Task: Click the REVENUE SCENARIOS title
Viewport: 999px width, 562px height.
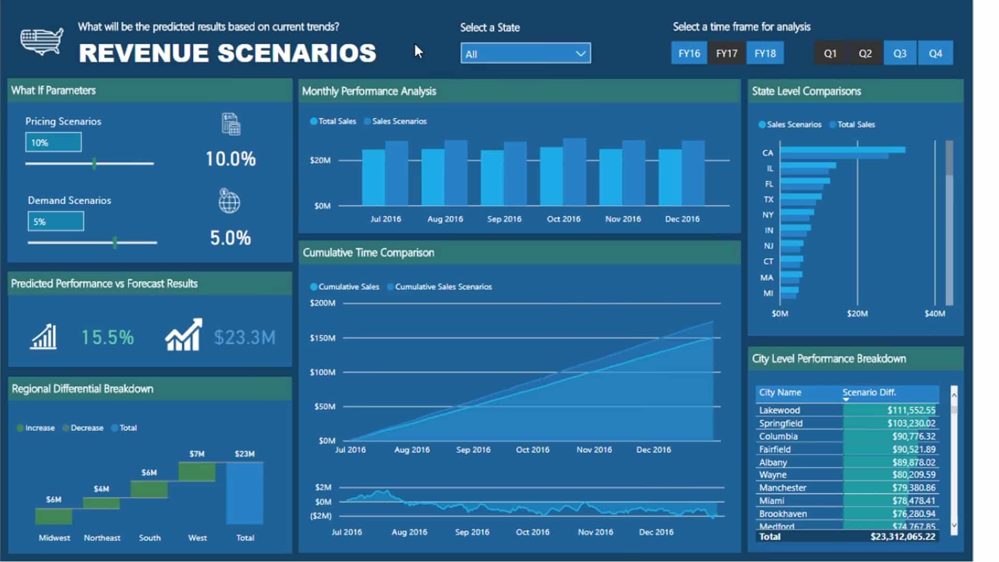Action: point(227,53)
